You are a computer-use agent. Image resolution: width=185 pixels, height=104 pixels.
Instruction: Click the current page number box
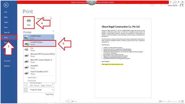(x=69, y=101)
